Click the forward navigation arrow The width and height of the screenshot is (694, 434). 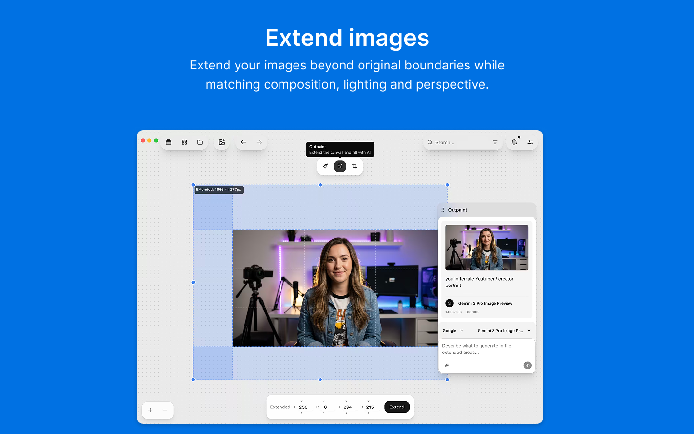pyautogui.click(x=259, y=142)
